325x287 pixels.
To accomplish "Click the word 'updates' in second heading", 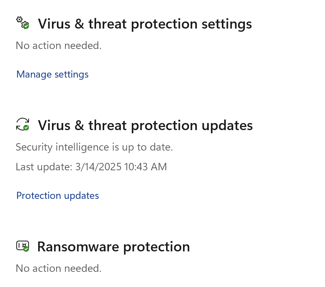I will pyautogui.click(x=227, y=126).
